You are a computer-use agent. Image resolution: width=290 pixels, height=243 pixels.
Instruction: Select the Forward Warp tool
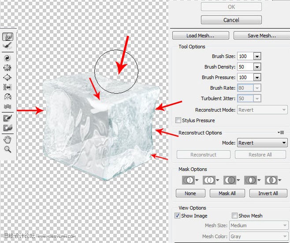pyautogui.click(x=7, y=36)
